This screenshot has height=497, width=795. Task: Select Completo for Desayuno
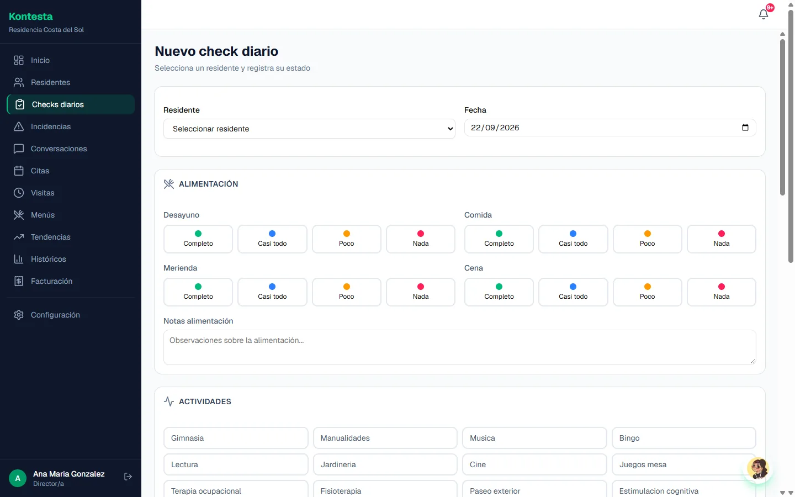pos(198,239)
